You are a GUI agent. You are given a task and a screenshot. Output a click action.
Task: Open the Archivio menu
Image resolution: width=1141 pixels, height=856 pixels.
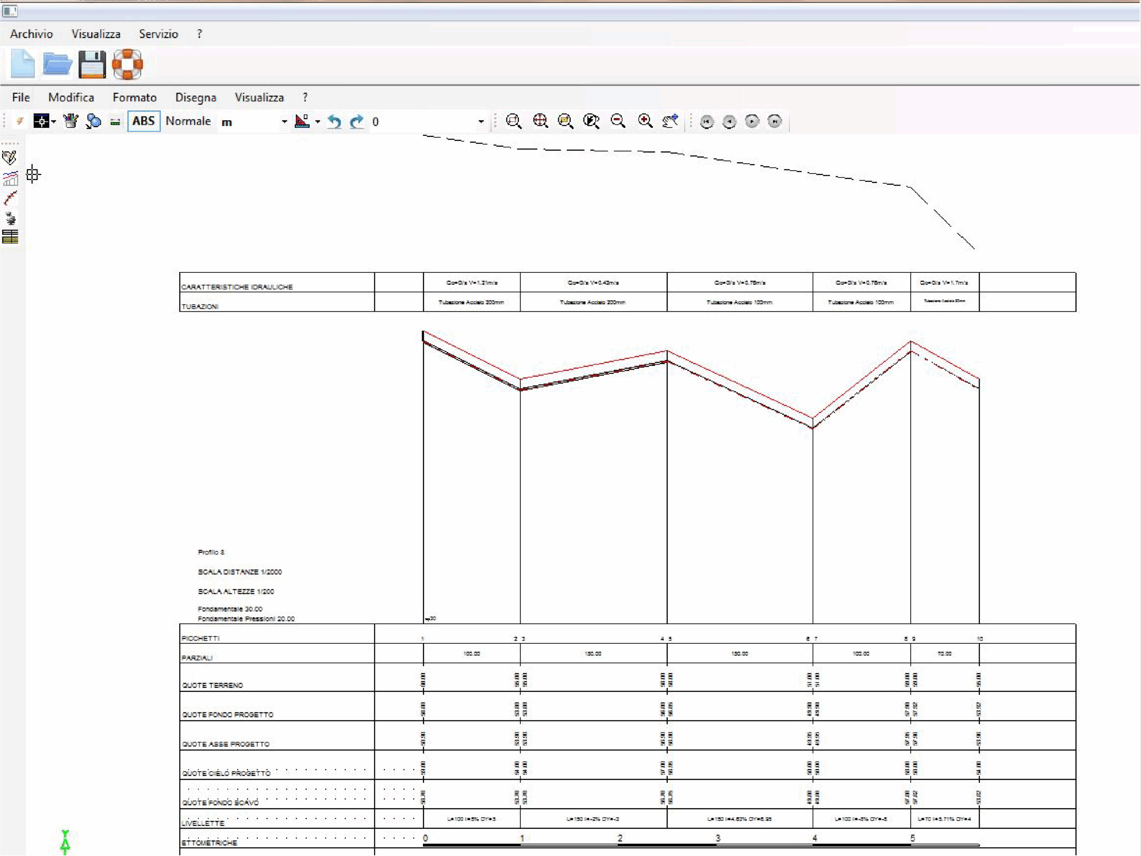pos(32,34)
